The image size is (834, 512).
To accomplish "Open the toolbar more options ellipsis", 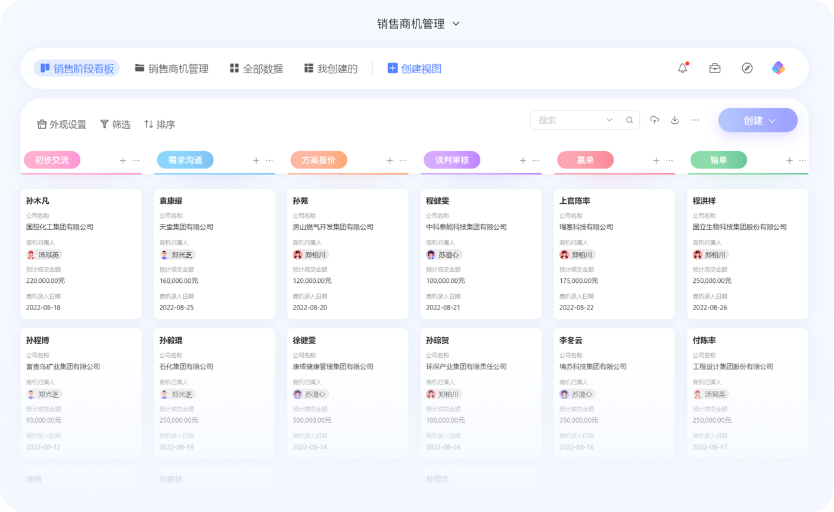I will 695,120.
